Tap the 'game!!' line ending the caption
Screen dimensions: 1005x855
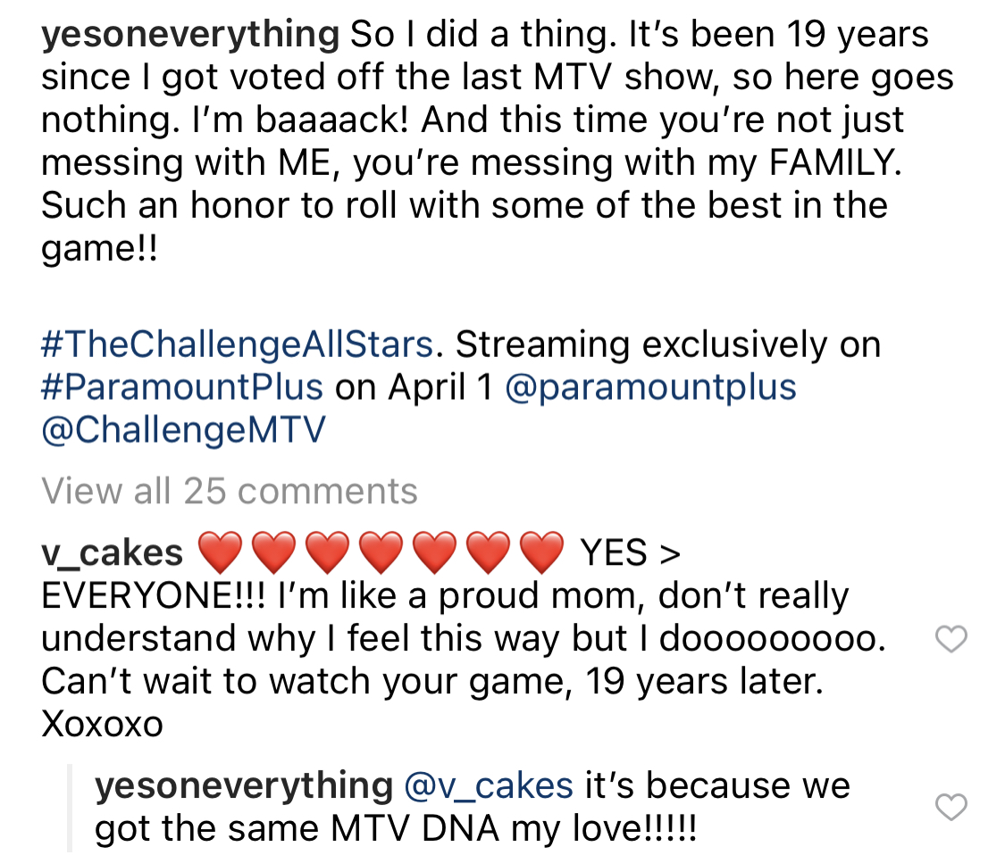(99, 248)
